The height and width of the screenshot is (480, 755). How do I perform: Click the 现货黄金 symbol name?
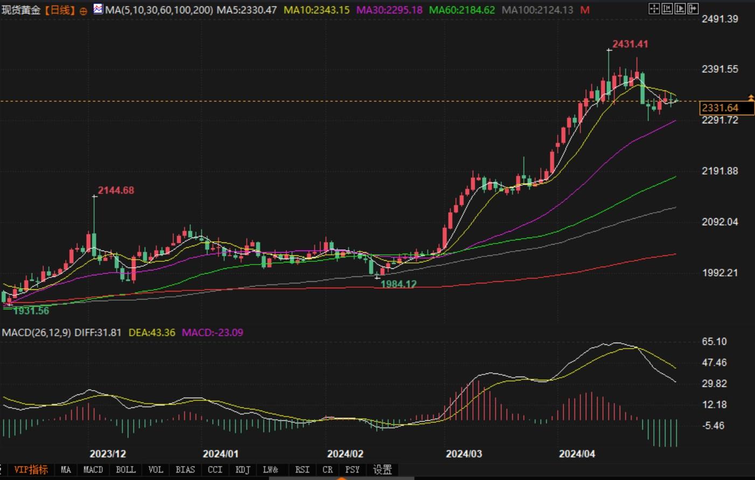tap(21, 10)
